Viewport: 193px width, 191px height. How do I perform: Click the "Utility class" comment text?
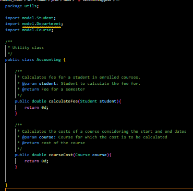tap(28, 47)
